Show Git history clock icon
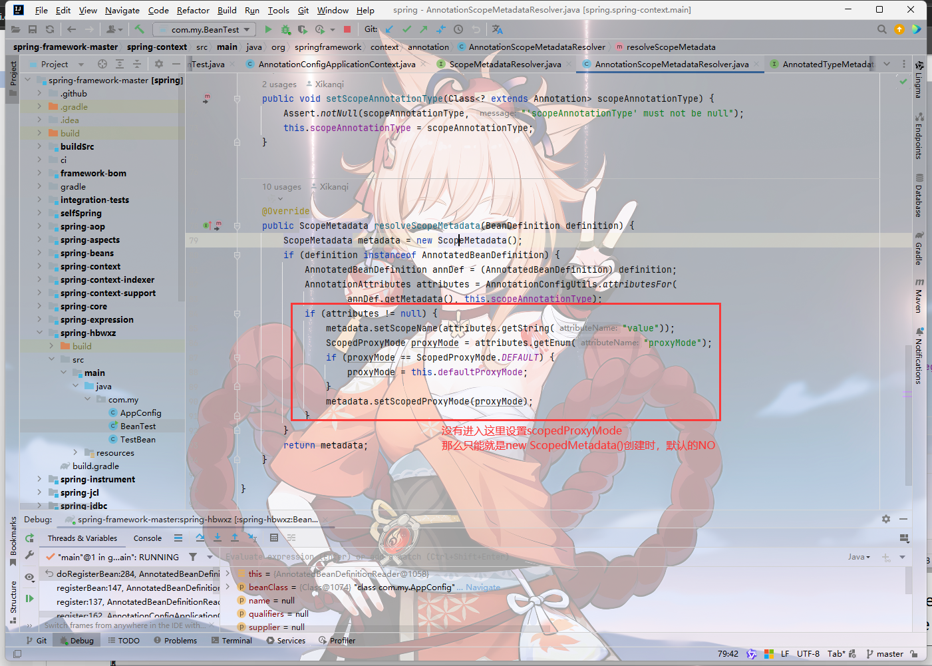Screen dimensions: 932x666 458,29
